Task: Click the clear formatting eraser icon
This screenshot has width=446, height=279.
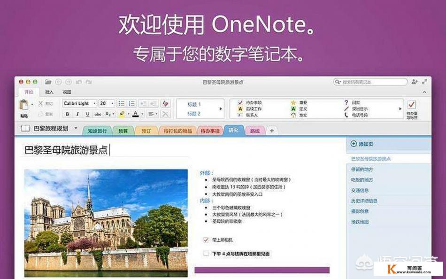Action: pyautogui.click(x=165, y=103)
